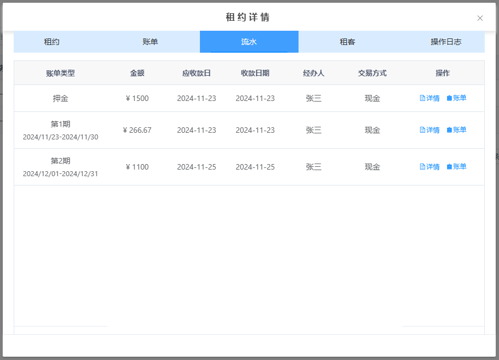Viewport: 499px width, 360px height.
Task: Click the 金额 column header
Action: click(137, 73)
